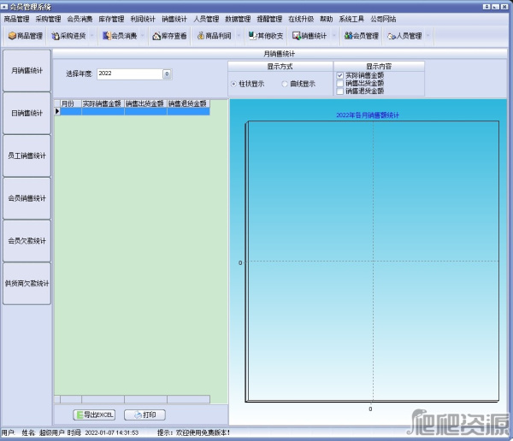Open the 采购管理 menu
513x441 pixels.
click(x=48, y=19)
